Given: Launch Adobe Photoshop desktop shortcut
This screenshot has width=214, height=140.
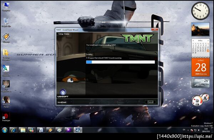Looking at the screenshot, I should click(6, 71).
